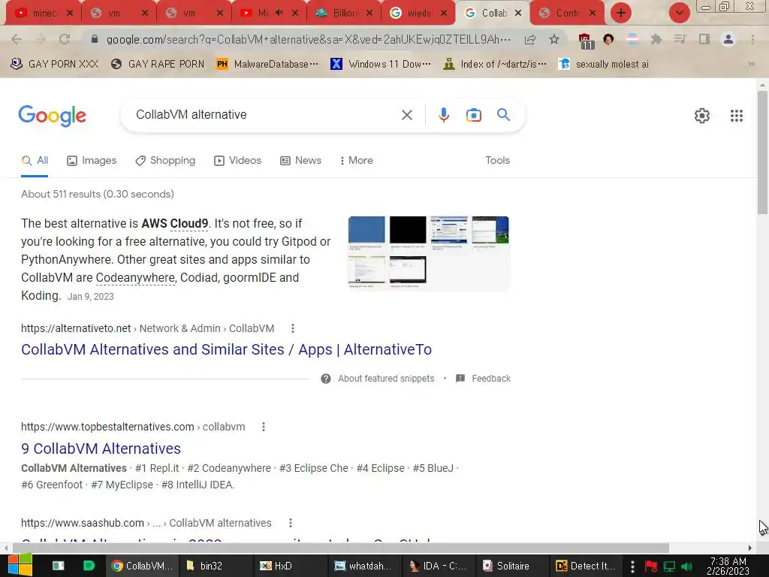The width and height of the screenshot is (769, 577).
Task: Go back using the browser back arrow
Action: click(17, 39)
